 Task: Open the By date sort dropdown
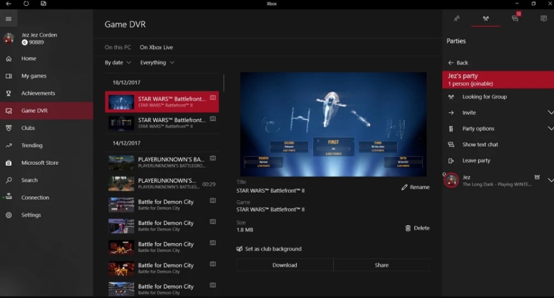click(x=118, y=62)
